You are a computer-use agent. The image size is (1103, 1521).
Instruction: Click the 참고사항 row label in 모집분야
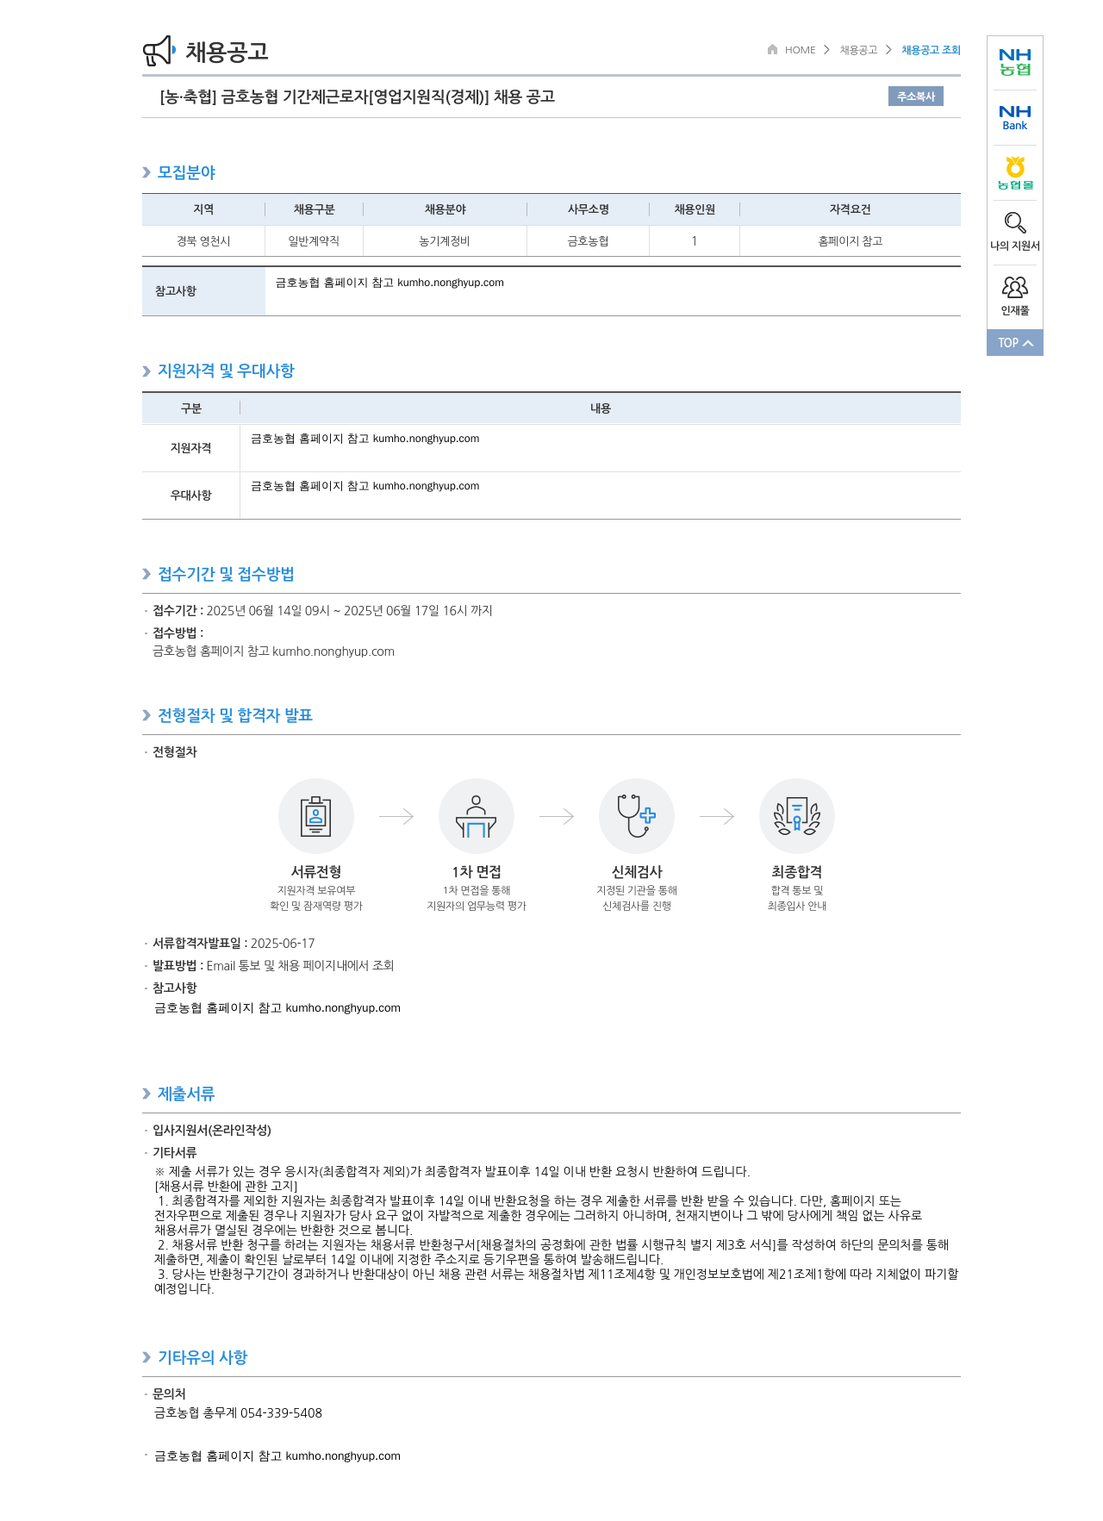point(203,291)
